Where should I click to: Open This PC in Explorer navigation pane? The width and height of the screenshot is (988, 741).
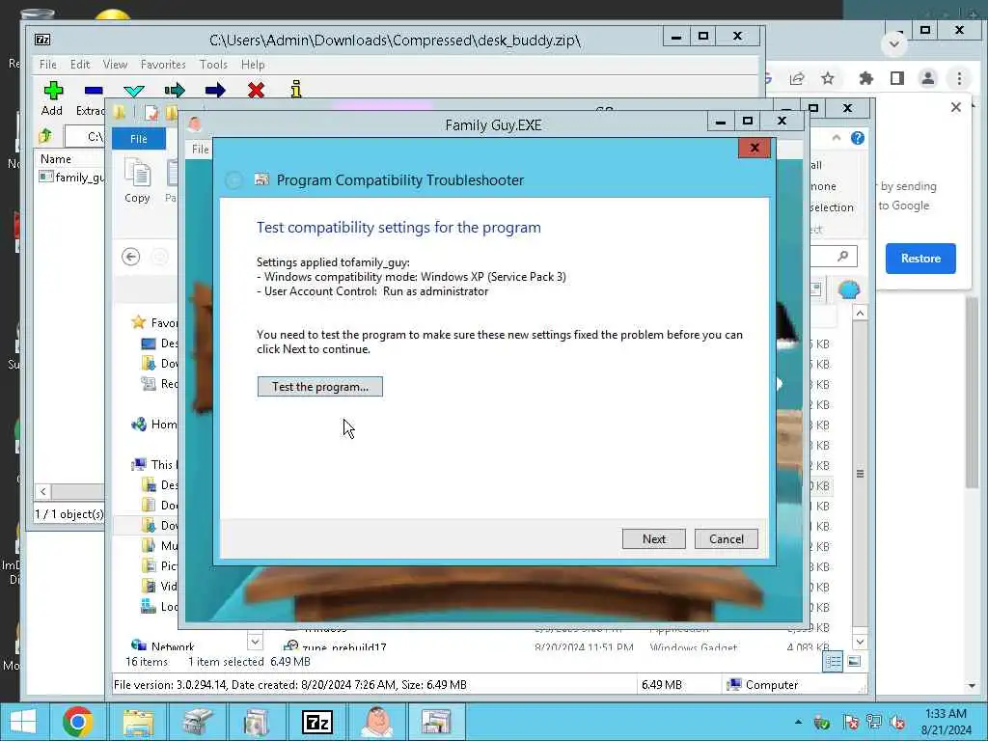(x=154, y=464)
